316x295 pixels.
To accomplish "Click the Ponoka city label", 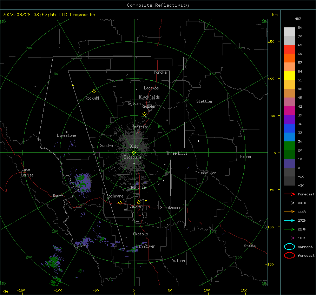I will click(160, 72).
